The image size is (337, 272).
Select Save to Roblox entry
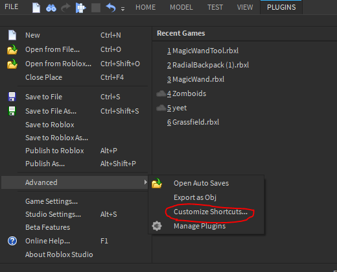pos(75,125)
